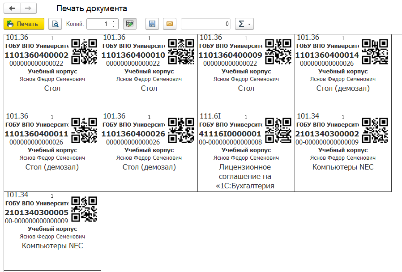Click the Лицензионное соглашение item name
The width and height of the screenshot is (402, 272).
point(245,176)
